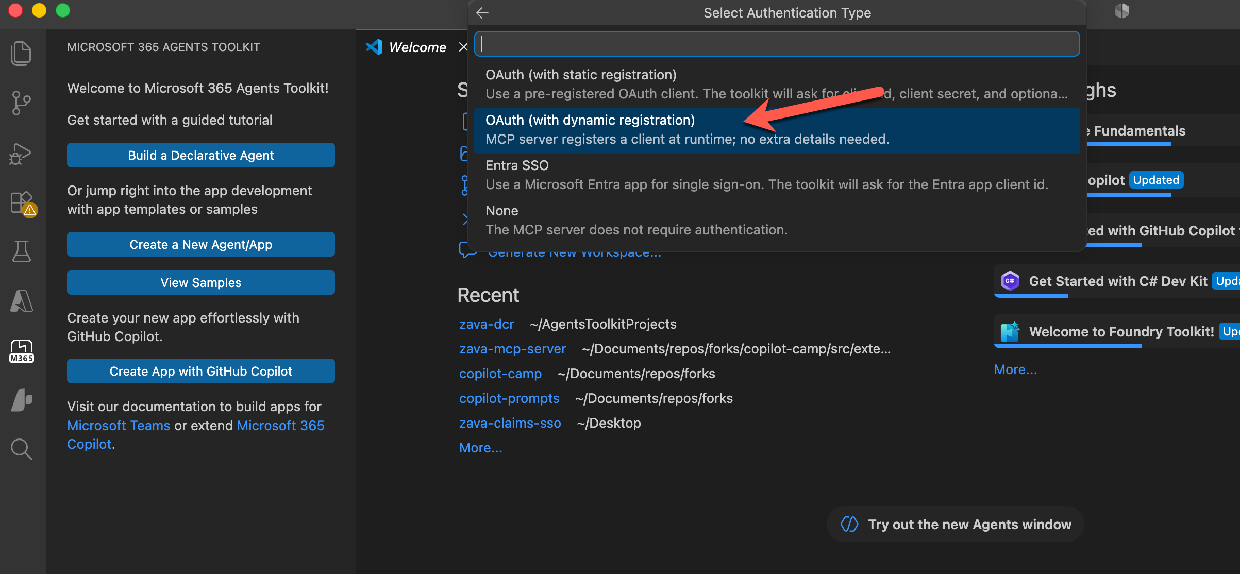The height and width of the screenshot is (574, 1240).
Task: Open the Search view magnifier icon
Action: pyautogui.click(x=21, y=449)
